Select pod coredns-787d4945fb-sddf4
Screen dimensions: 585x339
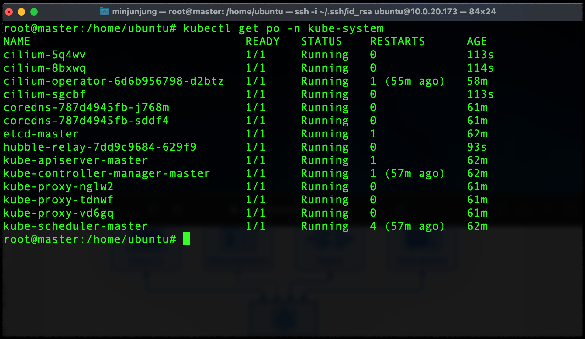[86, 121]
